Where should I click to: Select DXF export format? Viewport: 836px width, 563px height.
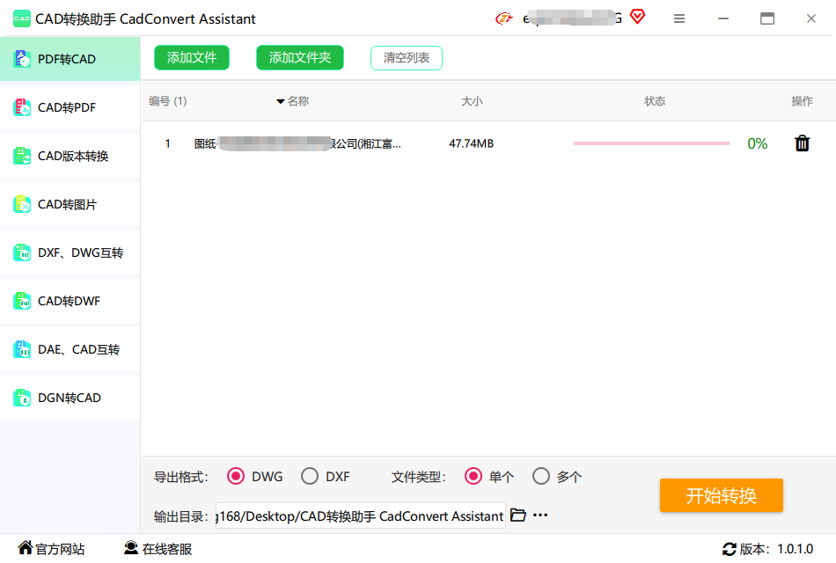[310, 477]
